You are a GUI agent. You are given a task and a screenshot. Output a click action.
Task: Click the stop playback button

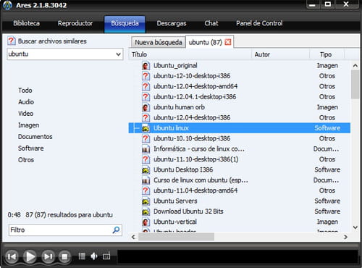pos(64,256)
